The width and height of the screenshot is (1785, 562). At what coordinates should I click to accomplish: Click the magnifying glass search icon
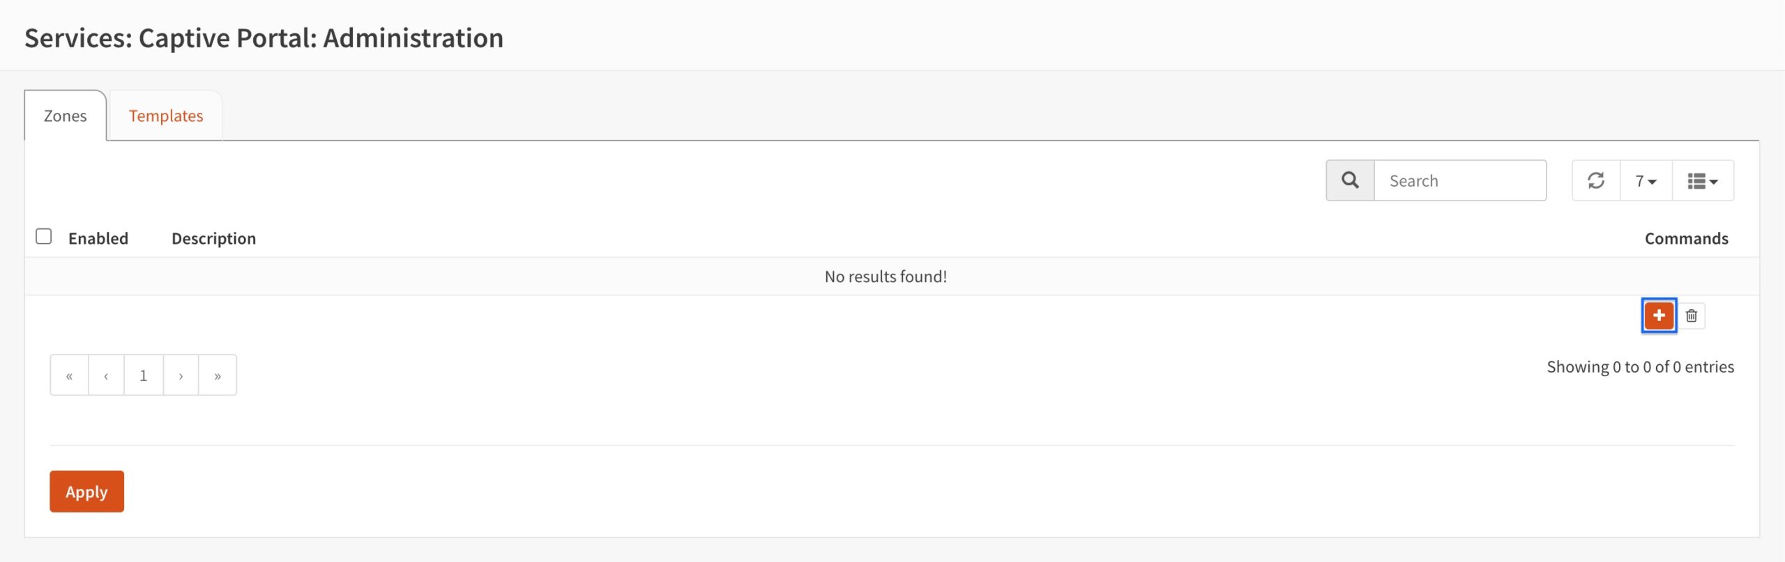coord(1350,180)
